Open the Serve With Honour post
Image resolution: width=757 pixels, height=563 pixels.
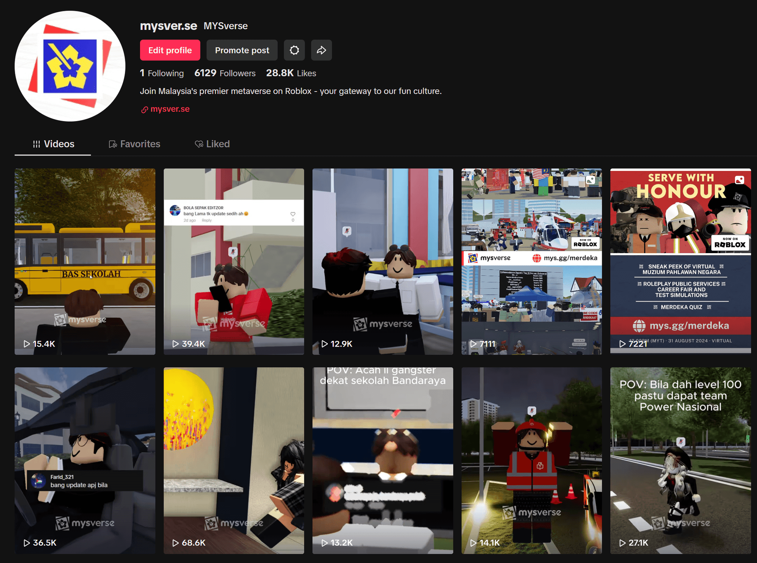681,261
